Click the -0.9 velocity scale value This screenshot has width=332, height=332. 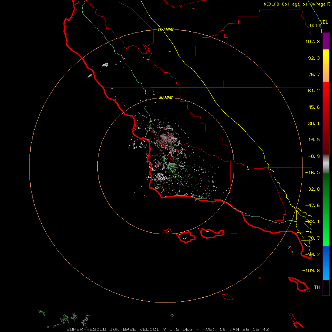pos(314,156)
